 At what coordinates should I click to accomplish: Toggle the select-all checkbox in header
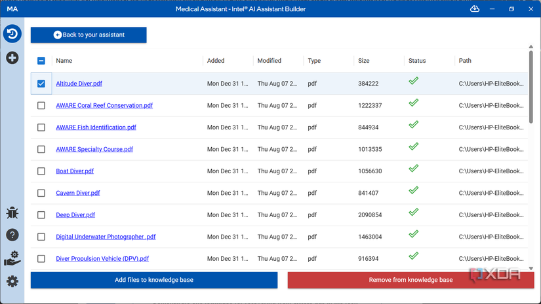[41, 61]
